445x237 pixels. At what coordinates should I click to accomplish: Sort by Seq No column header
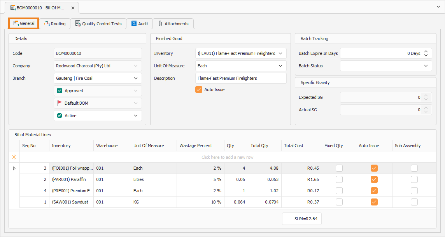(34, 146)
